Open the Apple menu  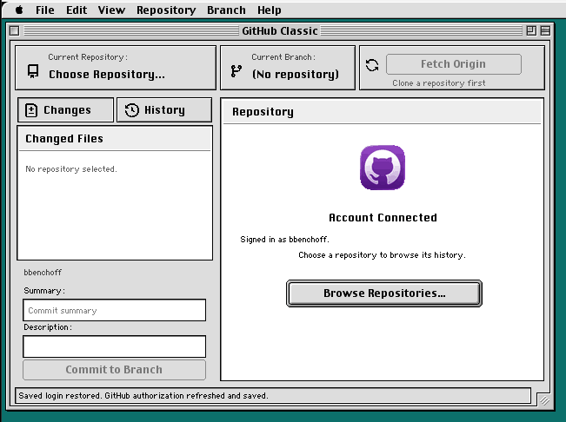(19, 10)
